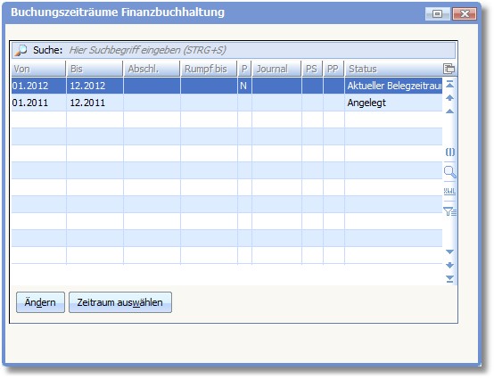This screenshot has width=494, height=379.
Task: Sort by the Von column header
Action: click(x=38, y=69)
